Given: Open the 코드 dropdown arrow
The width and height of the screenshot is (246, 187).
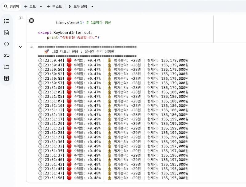Looking at the screenshot, I should [41, 6].
